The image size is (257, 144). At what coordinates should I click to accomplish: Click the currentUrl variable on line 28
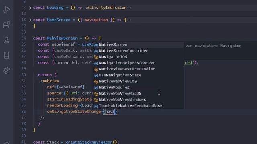65,63
